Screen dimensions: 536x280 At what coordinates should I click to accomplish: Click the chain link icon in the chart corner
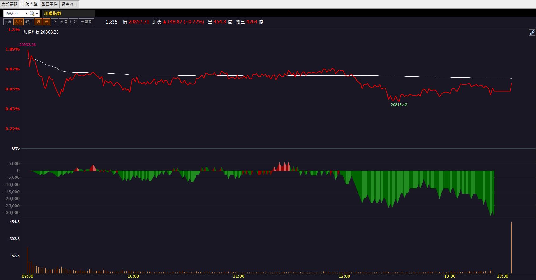[x=532, y=33]
